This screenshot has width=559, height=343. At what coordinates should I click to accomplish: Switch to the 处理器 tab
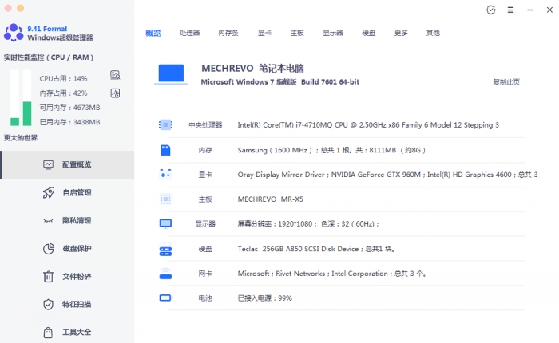click(189, 33)
